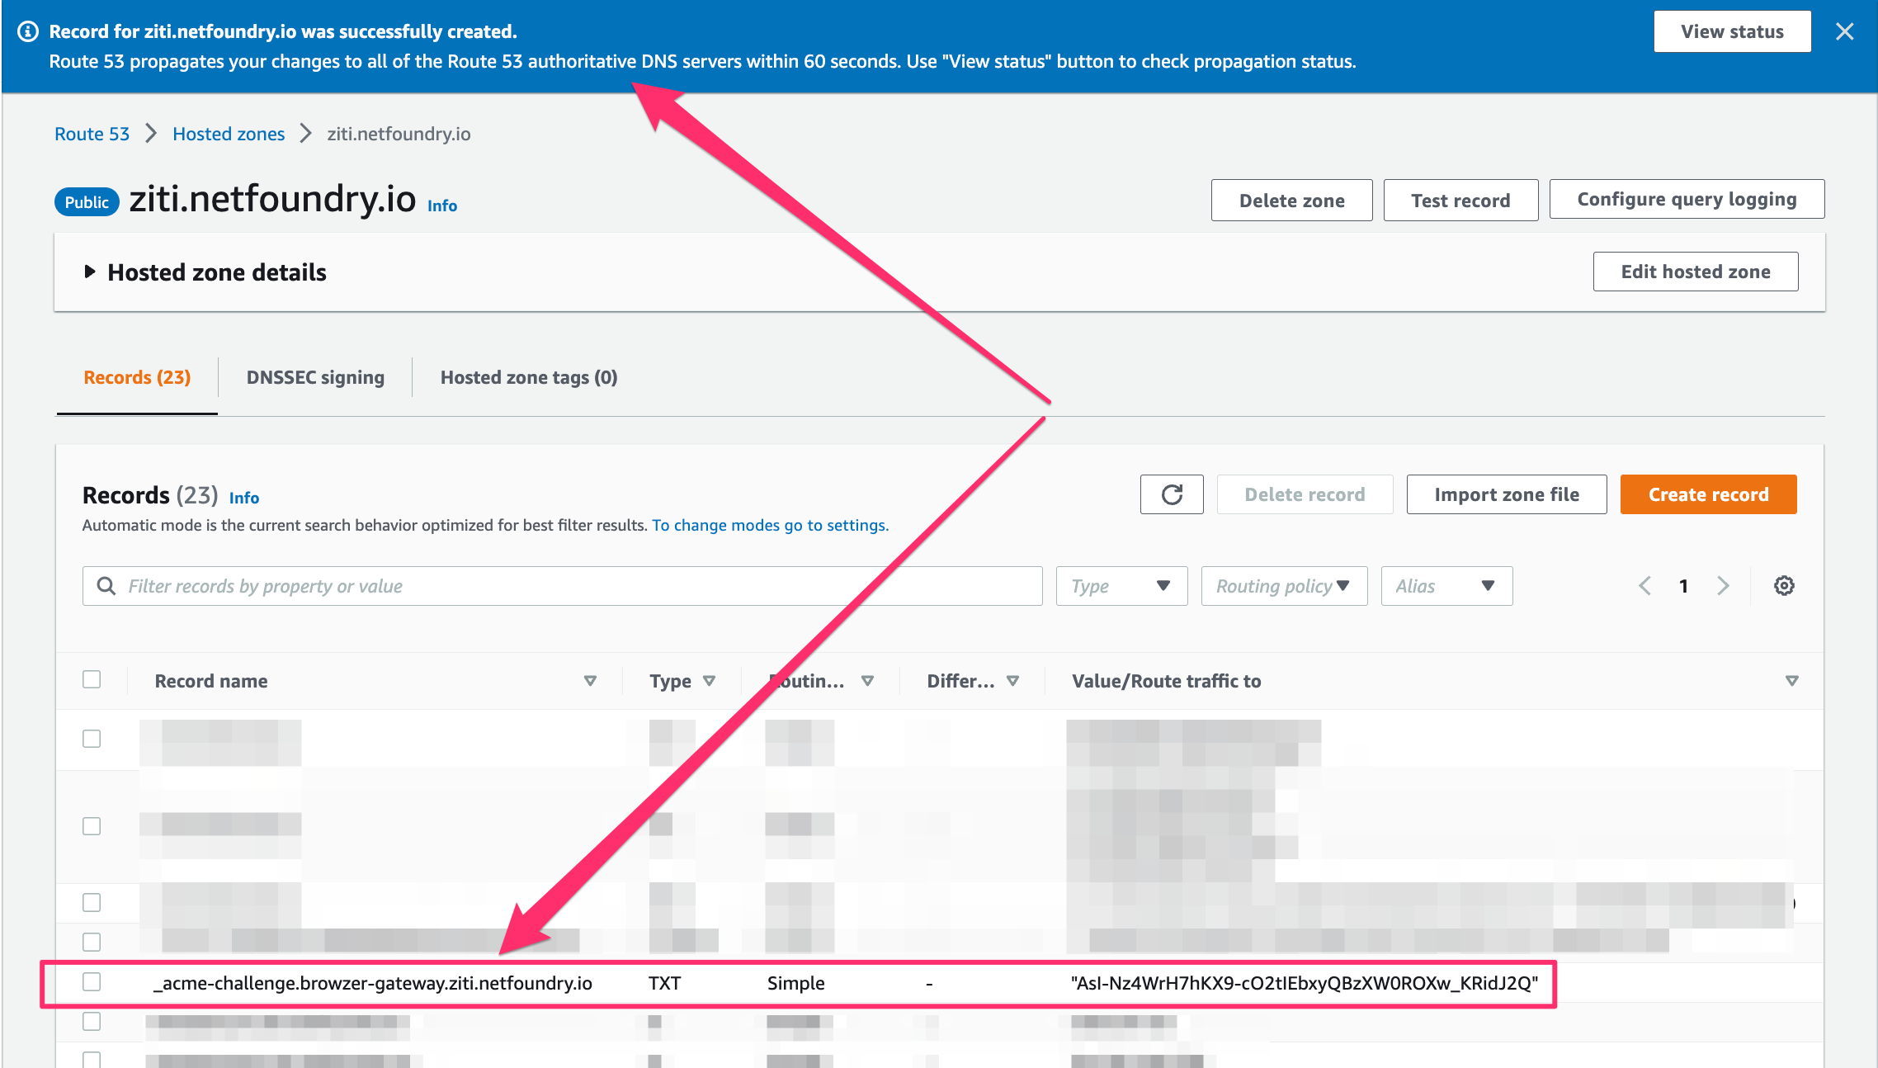The width and height of the screenshot is (1878, 1068).
Task: Sort by Record name column arrow
Action: point(590,681)
